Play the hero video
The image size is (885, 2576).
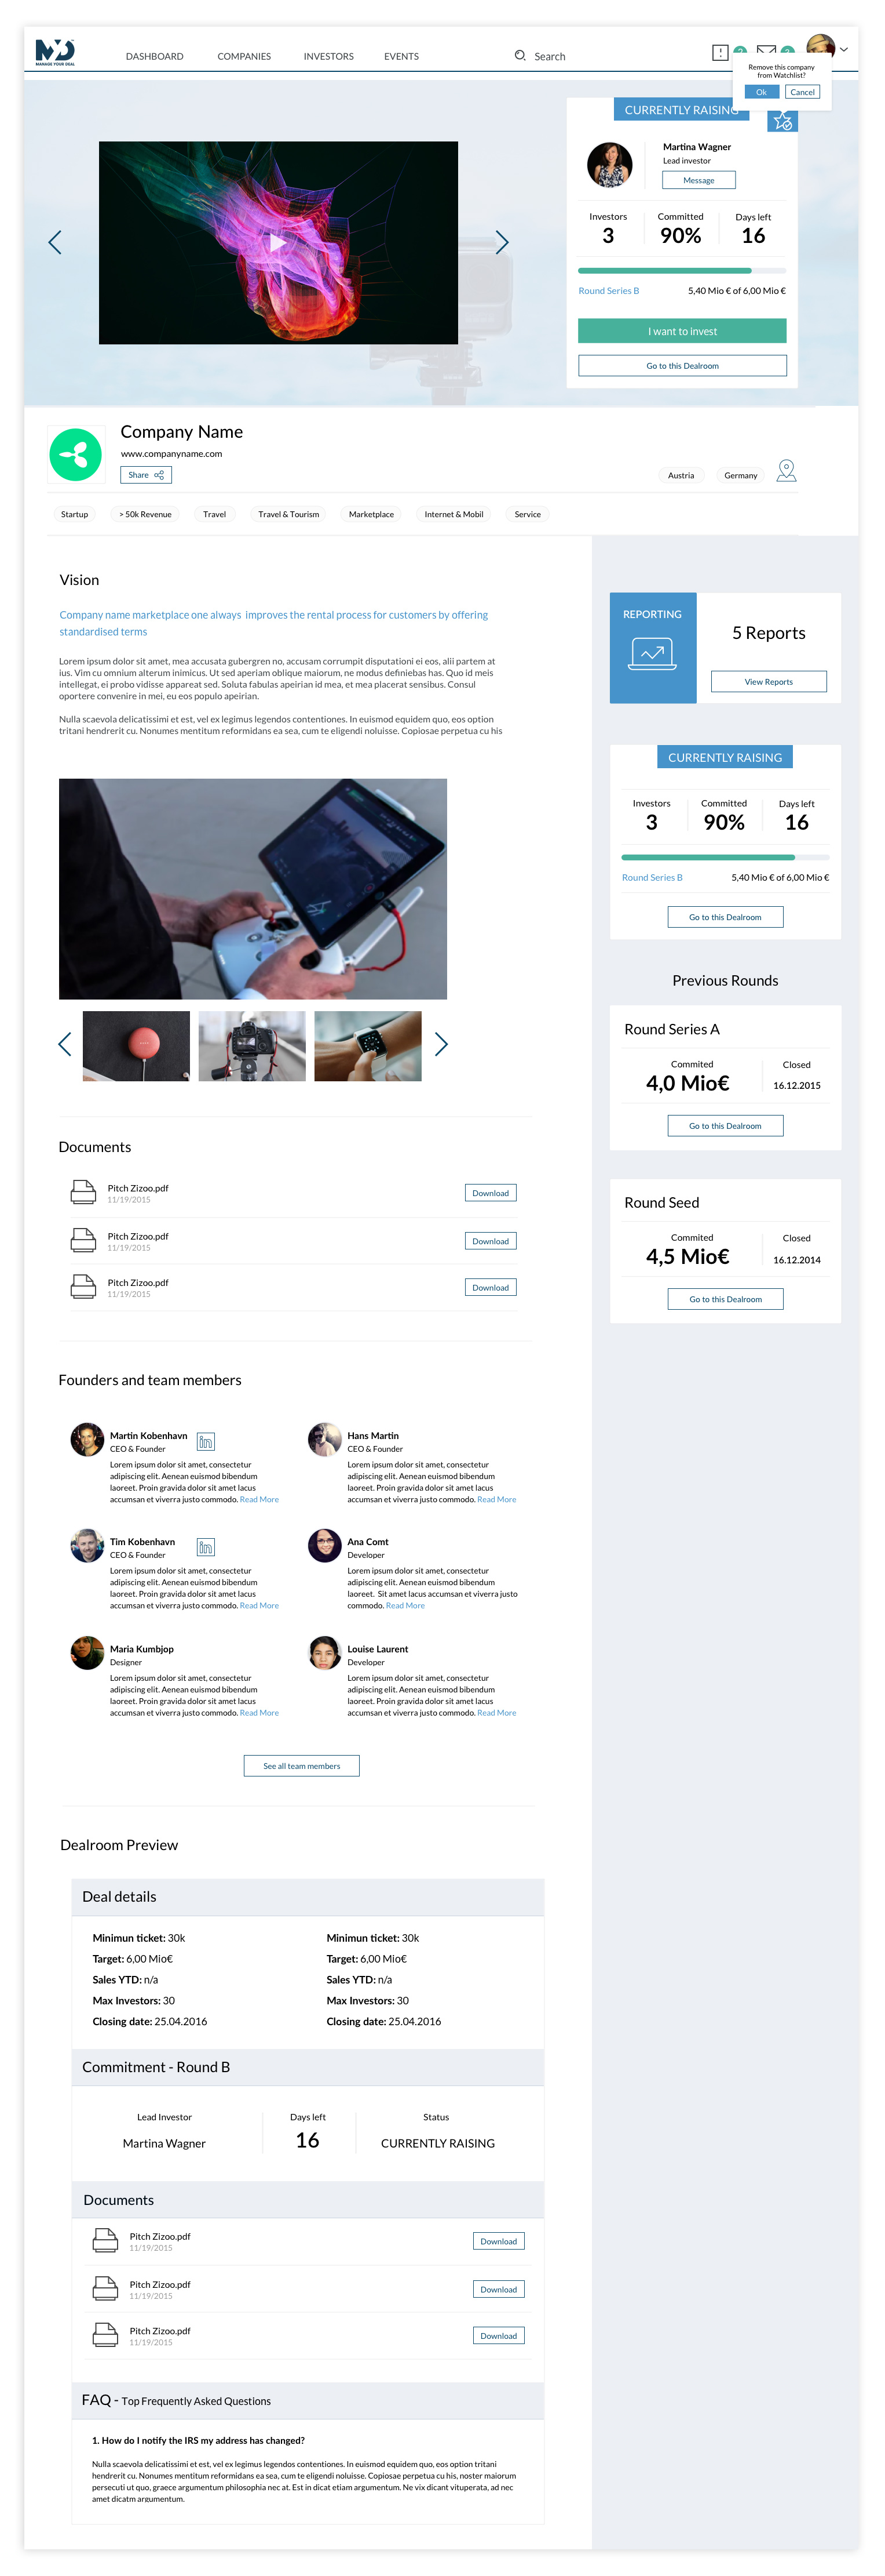point(277,242)
